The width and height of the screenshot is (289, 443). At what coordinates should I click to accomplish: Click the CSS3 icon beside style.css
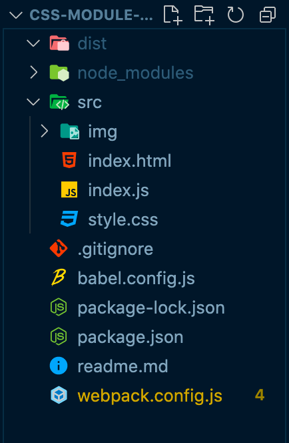[x=69, y=219]
